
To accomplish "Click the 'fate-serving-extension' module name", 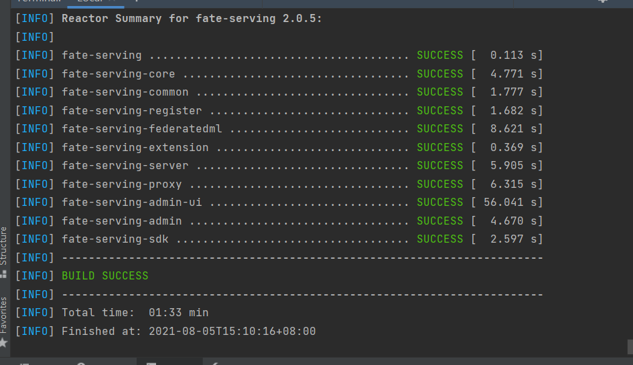I will point(135,148).
